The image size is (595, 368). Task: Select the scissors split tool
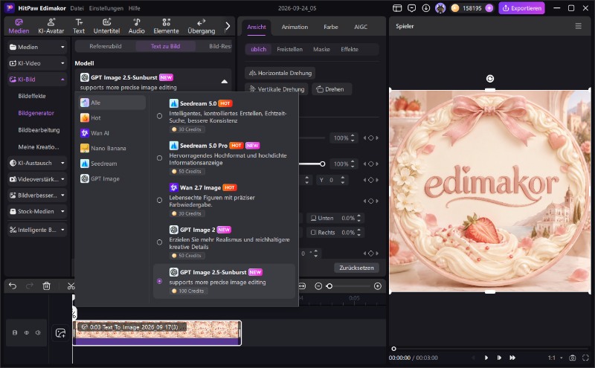click(x=71, y=286)
